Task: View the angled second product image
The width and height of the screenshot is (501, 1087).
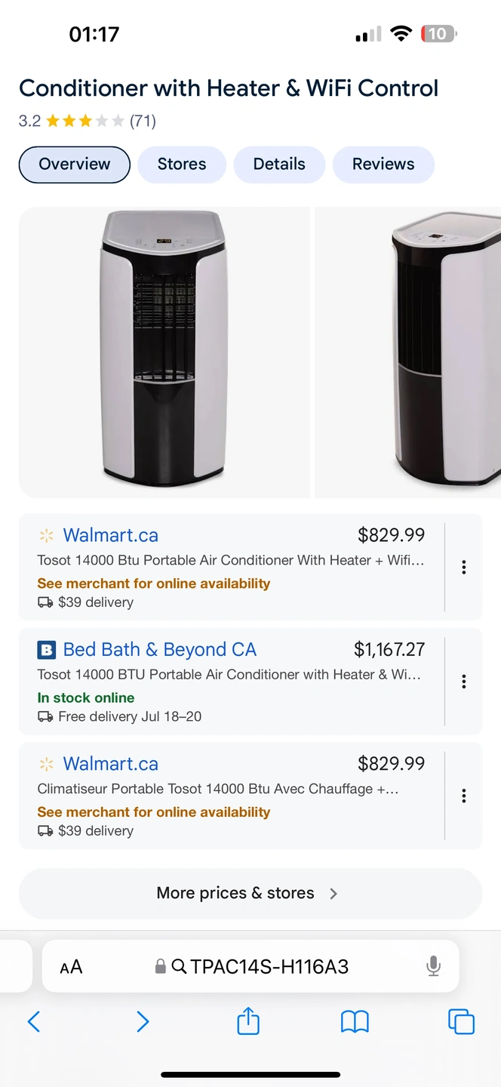Action: point(408,353)
